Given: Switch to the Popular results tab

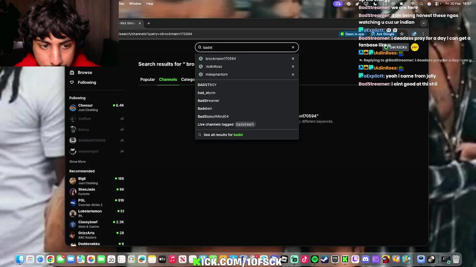Looking at the screenshot, I should (x=148, y=79).
